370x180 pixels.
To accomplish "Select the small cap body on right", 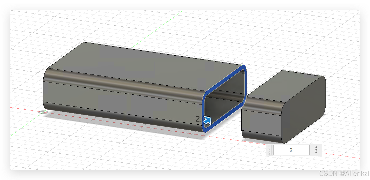I will click(283, 107).
